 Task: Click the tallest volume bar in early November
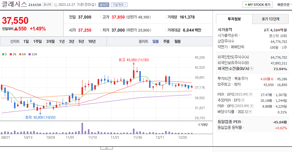click(82, 128)
